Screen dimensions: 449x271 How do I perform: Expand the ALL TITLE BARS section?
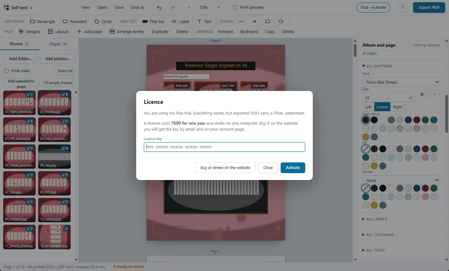(378, 235)
